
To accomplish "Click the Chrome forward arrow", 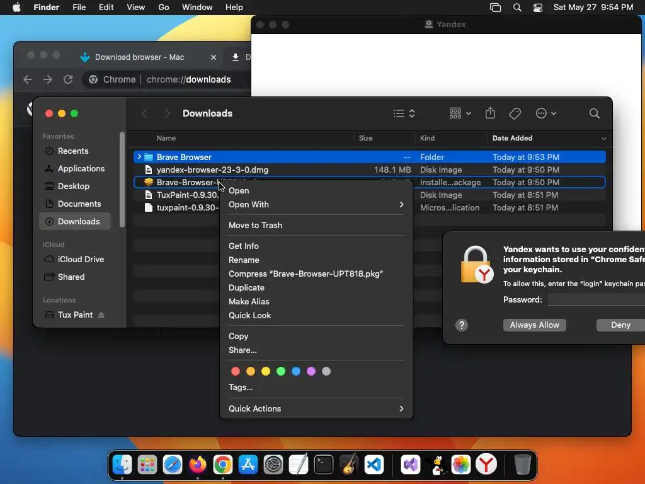I will click(x=48, y=79).
